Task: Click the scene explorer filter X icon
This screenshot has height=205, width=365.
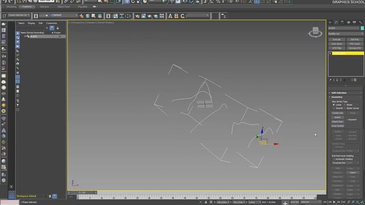Action: [x=47, y=28]
